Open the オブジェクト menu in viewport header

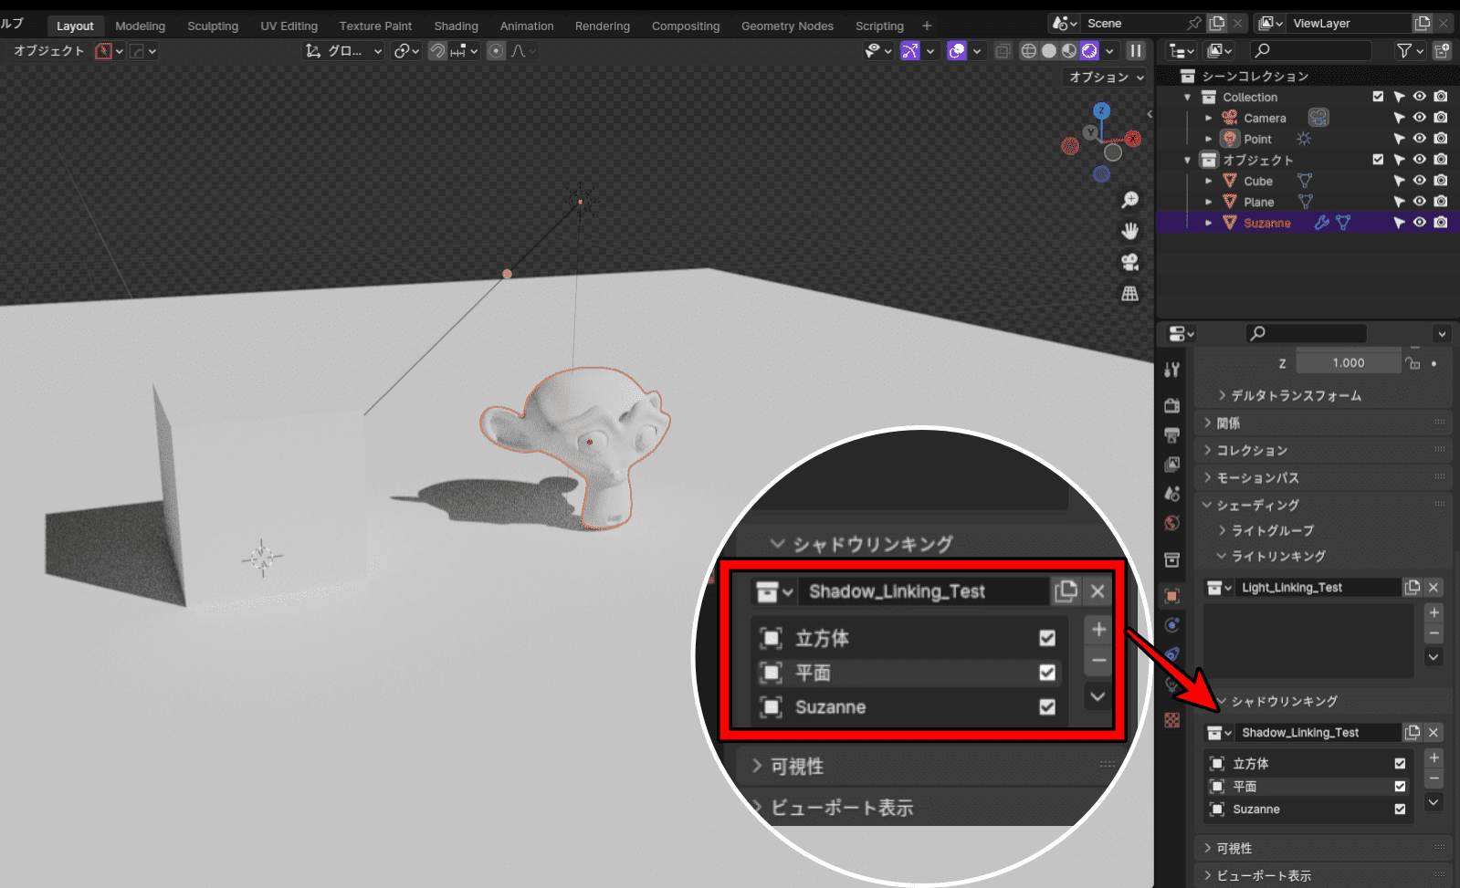(x=49, y=51)
